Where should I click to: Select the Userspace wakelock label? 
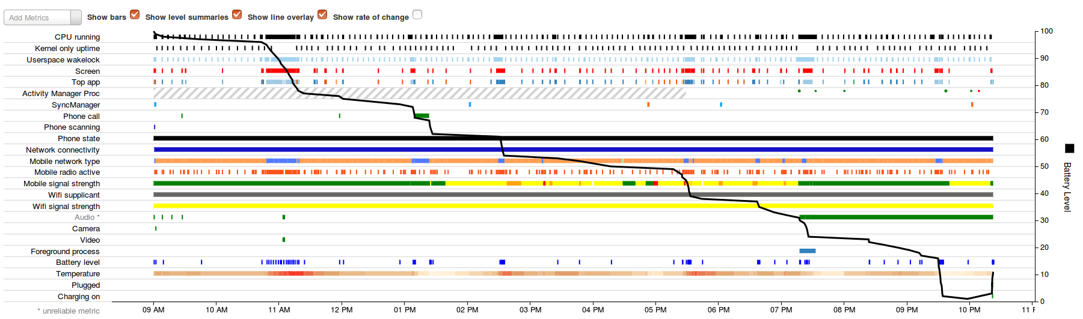[x=63, y=60]
